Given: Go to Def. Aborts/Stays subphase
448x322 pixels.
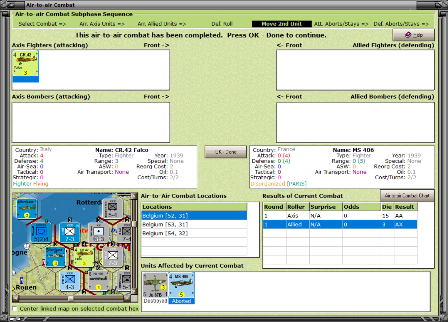Looking at the screenshot, I should 401,24.
